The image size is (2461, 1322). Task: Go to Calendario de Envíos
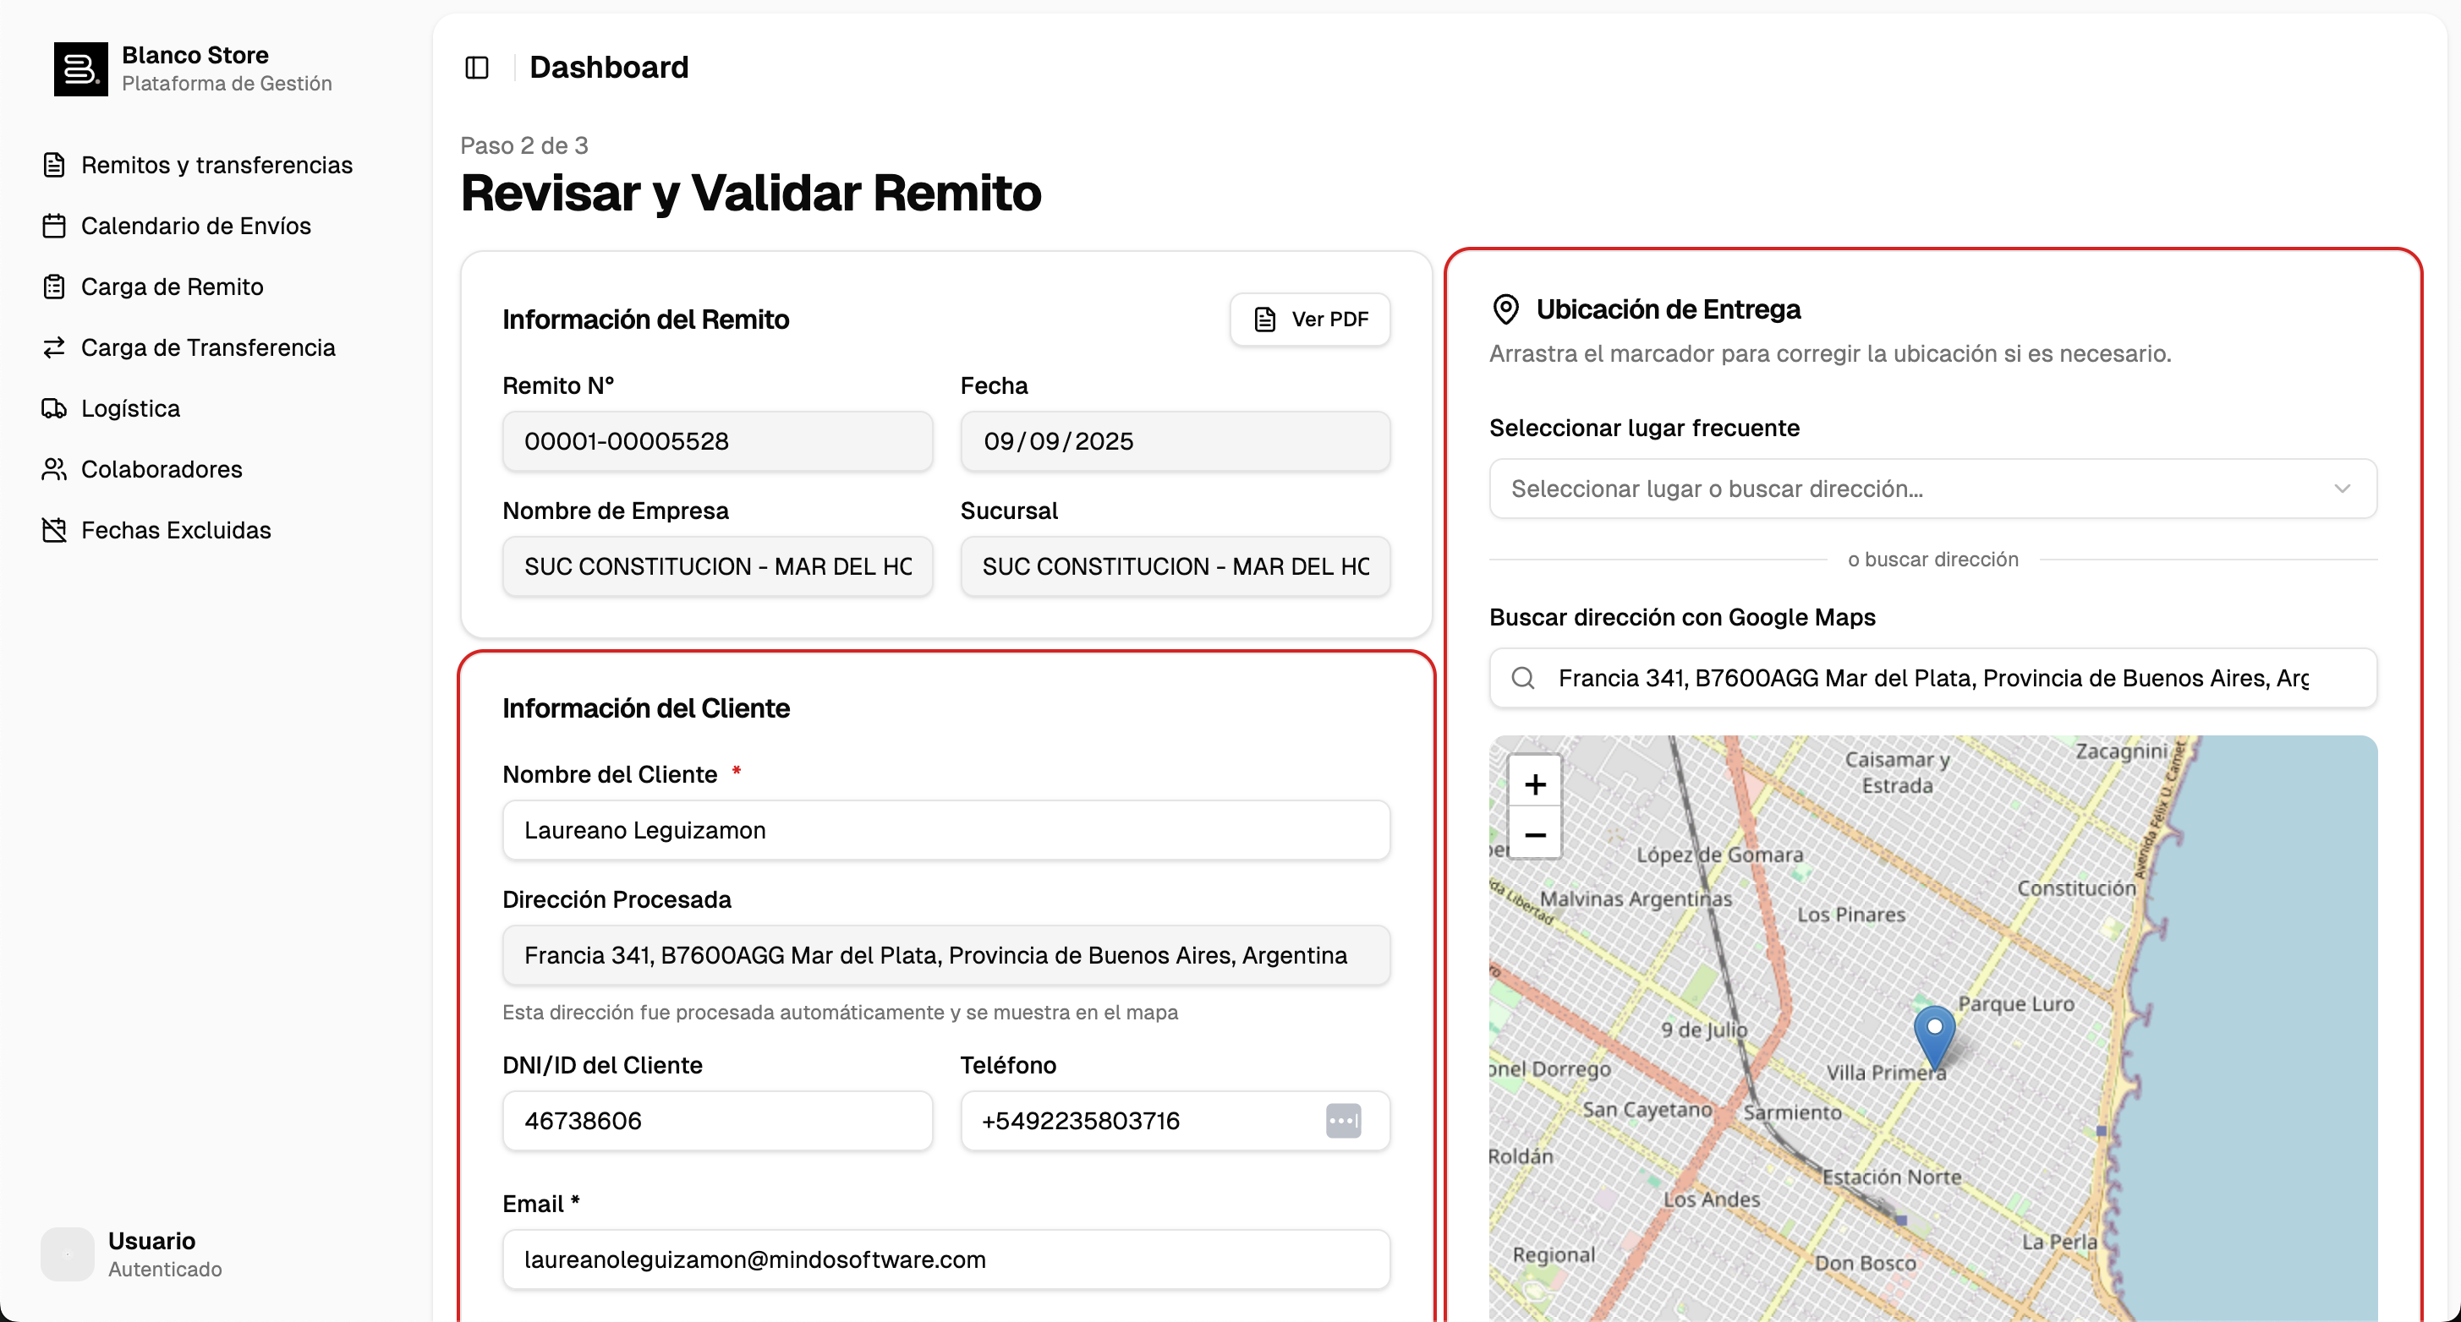point(195,227)
